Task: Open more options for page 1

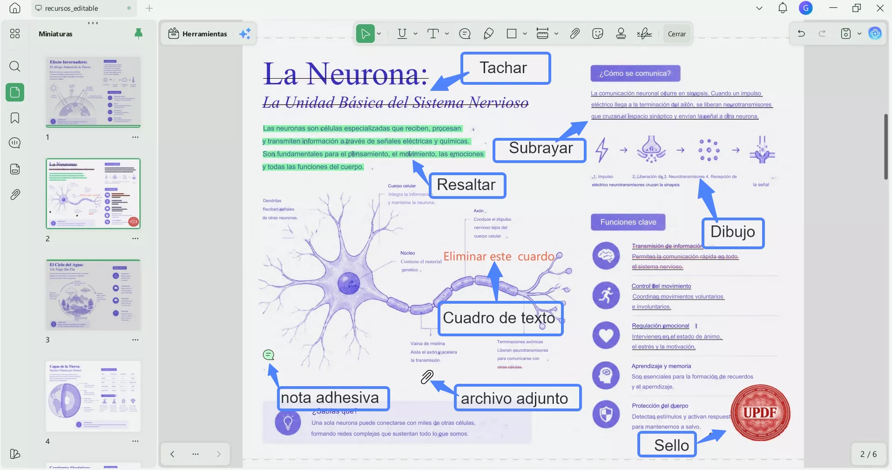Action: point(135,137)
